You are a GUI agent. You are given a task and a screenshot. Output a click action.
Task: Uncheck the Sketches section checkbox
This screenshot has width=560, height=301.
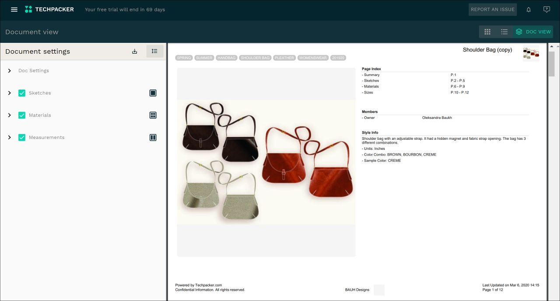pyautogui.click(x=22, y=93)
